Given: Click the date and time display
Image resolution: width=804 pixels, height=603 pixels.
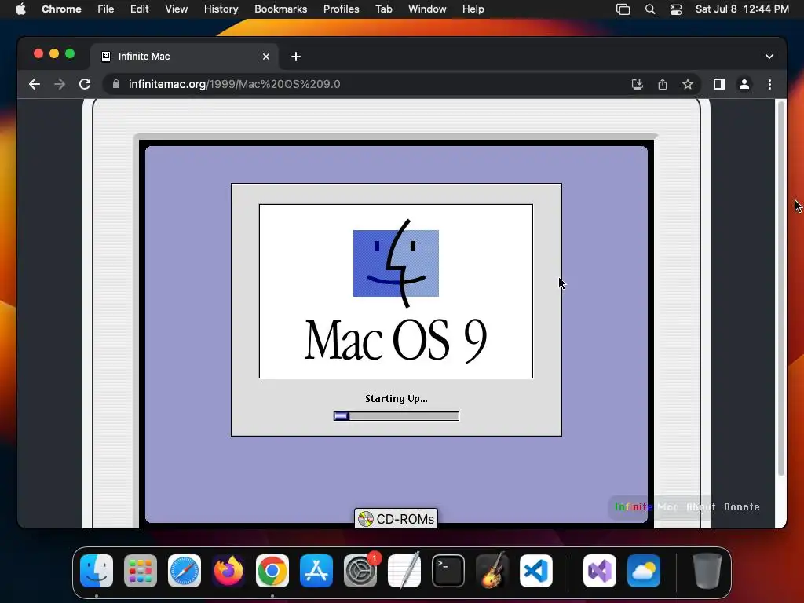Looking at the screenshot, I should point(742,9).
